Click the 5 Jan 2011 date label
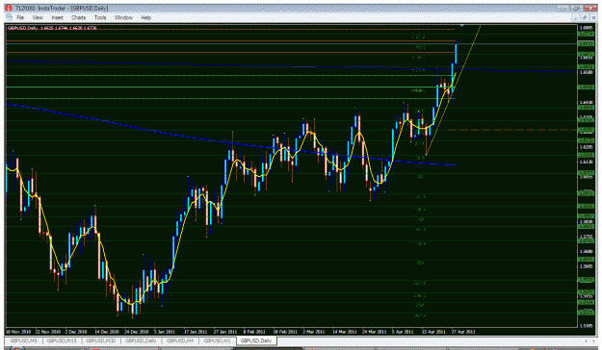The width and height of the screenshot is (602, 350). click(165, 332)
